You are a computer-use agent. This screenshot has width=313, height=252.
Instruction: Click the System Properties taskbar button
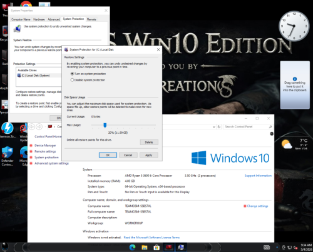point(181,247)
